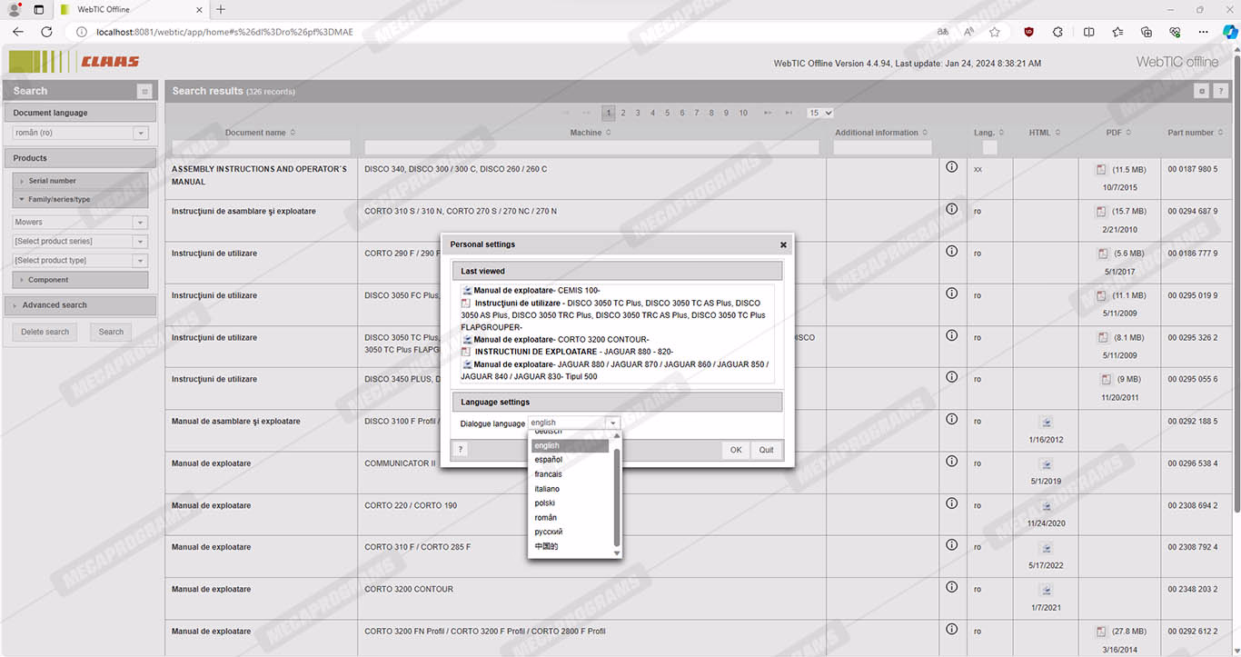The height and width of the screenshot is (657, 1241).
Task: Click the info icon for CORTO 310 S row
Action: pyautogui.click(x=951, y=209)
